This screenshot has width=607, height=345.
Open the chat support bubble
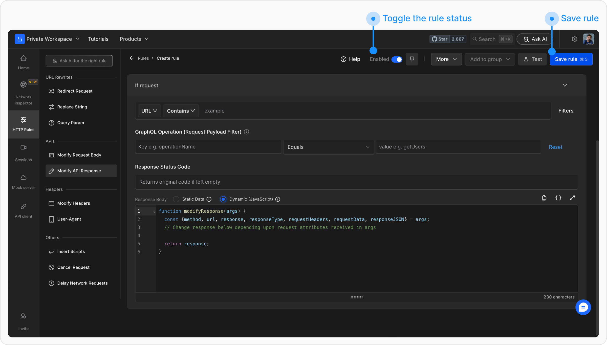(583, 307)
